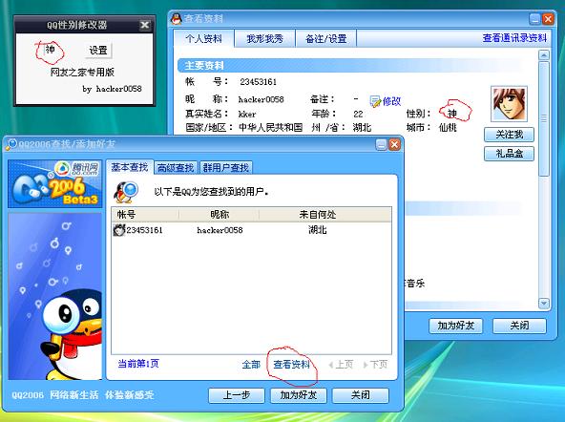Minimize the QQ2006查找/添加好友 window

(381, 145)
